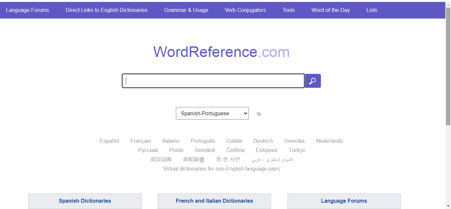Open the Verb Conjugators menu

tap(245, 10)
